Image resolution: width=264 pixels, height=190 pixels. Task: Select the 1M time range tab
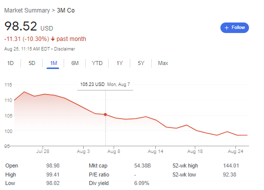click(x=54, y=63)
